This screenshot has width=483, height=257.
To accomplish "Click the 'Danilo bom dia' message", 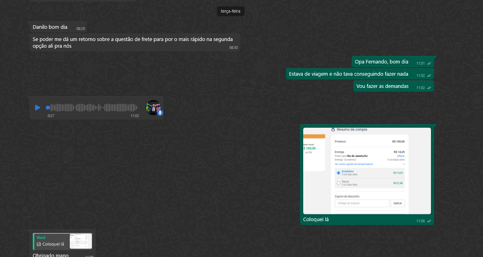I will point(58,27).
